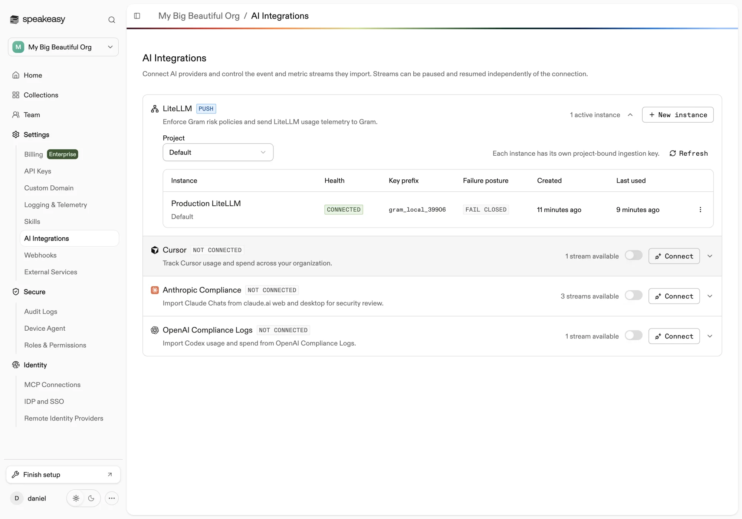
Task: Connect the Anthropic Compliance integration
Action: coord(674,296)
